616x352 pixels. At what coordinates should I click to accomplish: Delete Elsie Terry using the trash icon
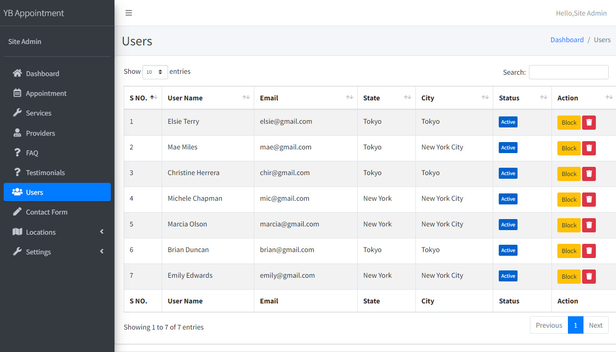pos(589,122)
